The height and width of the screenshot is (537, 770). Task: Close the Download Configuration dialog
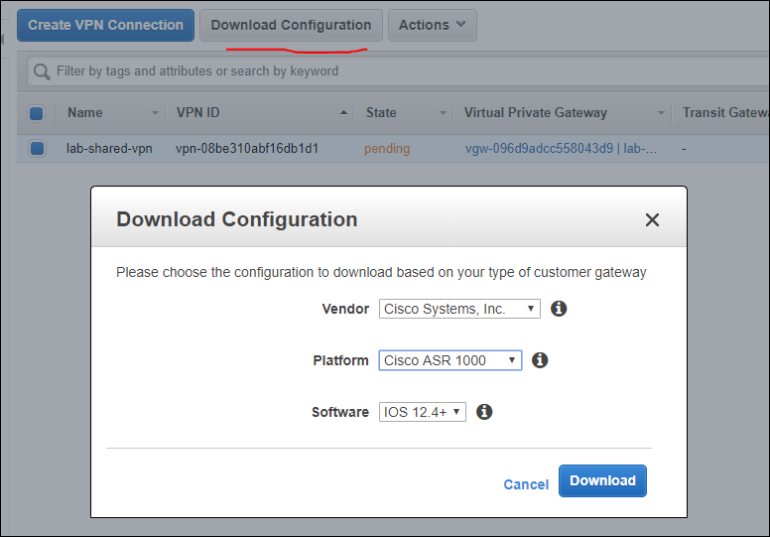click(652, 219)
